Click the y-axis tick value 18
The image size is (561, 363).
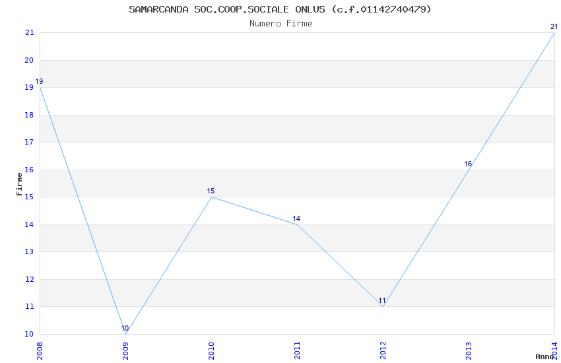pyautogui.click(x=29, y=115)
